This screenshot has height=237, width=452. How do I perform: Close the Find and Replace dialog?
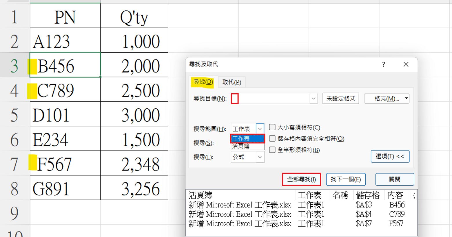pos(406,64)
